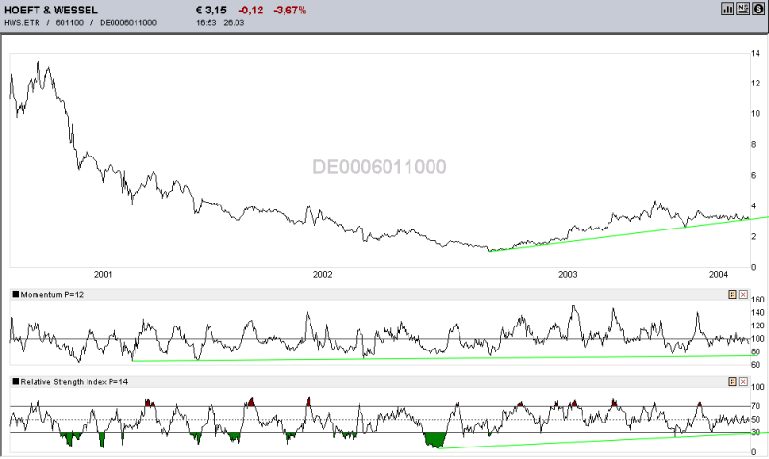Select the 2001 time axis label
This screenshot has height=459, width=769.
pyautogui.click(x=103, y=275)
